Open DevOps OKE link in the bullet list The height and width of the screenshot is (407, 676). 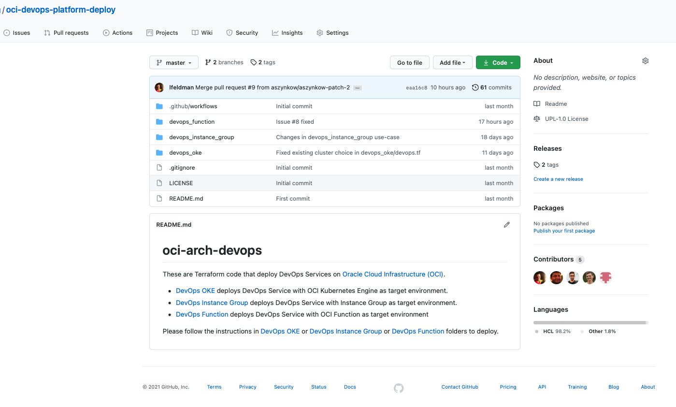pyautogui.click(x=195, y=291)
